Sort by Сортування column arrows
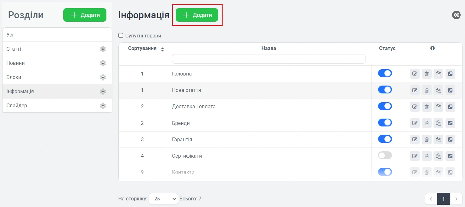465x207 pixels. tap(162, 49)
